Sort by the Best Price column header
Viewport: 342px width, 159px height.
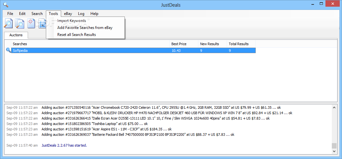tap(184, 44)
